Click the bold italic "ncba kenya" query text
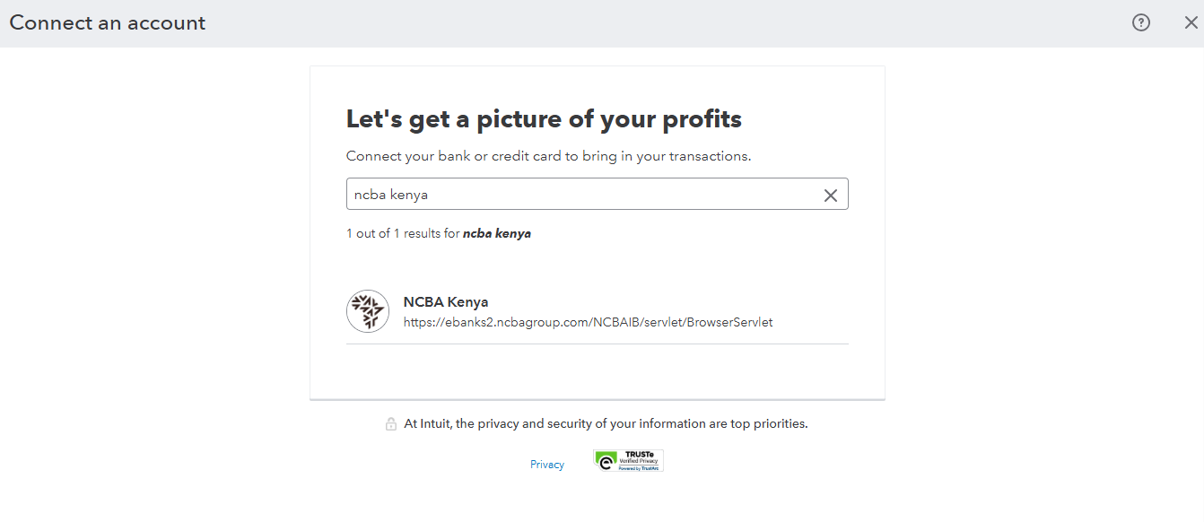 497,233
